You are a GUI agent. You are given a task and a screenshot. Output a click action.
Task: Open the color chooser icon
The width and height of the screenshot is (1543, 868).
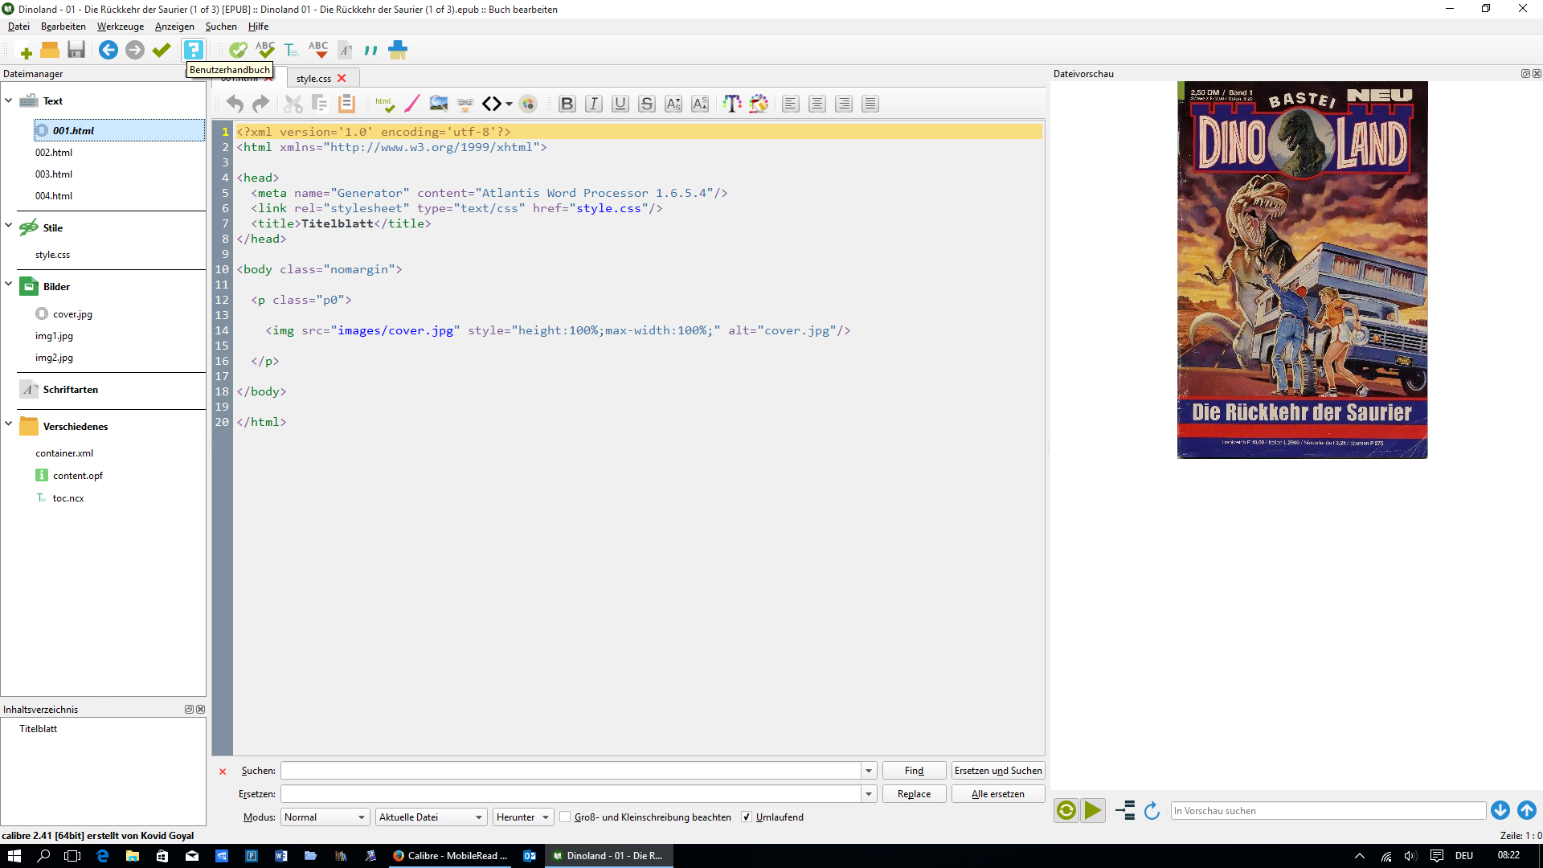tap(528, 104)
